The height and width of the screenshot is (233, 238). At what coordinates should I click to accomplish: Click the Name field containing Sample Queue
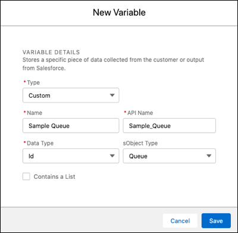71,126
